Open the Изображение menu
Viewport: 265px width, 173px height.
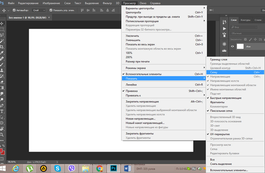point(51,3)
